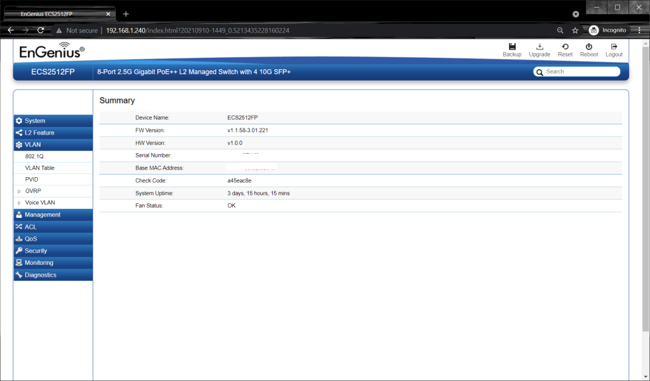Click the browser back arrow
The height and width of the screenshot is (381, 650).
pos(11,30)
